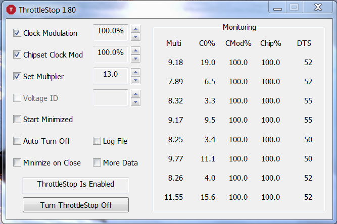Click the Monitoring group label
Screen dimensions: 337x224
pyautogui.click(x=239, y=27)
